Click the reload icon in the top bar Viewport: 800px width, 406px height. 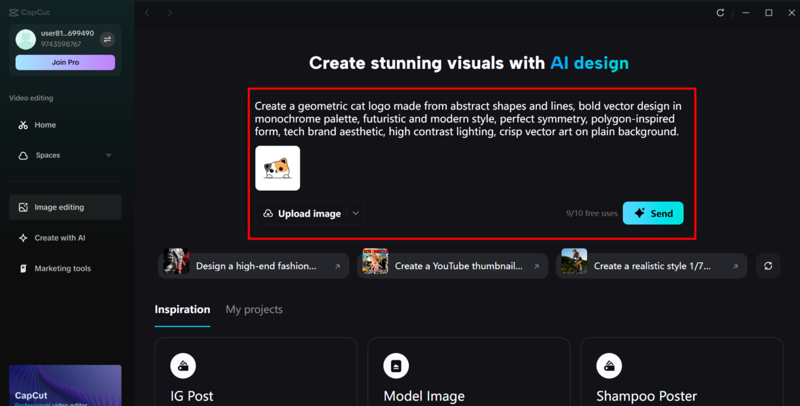click(720, 12)
